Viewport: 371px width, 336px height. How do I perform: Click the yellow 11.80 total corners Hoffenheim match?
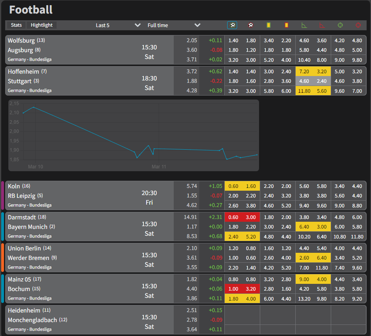pyautogui.click(x=304, y=91)
